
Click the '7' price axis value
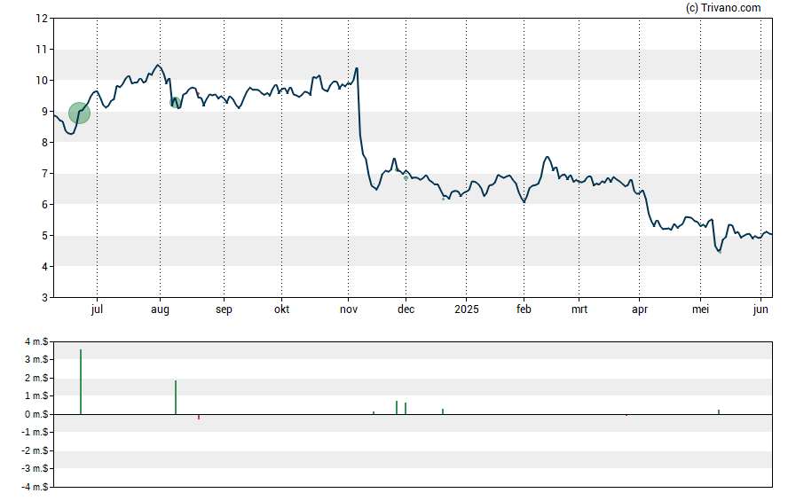[x=44, y=174]
